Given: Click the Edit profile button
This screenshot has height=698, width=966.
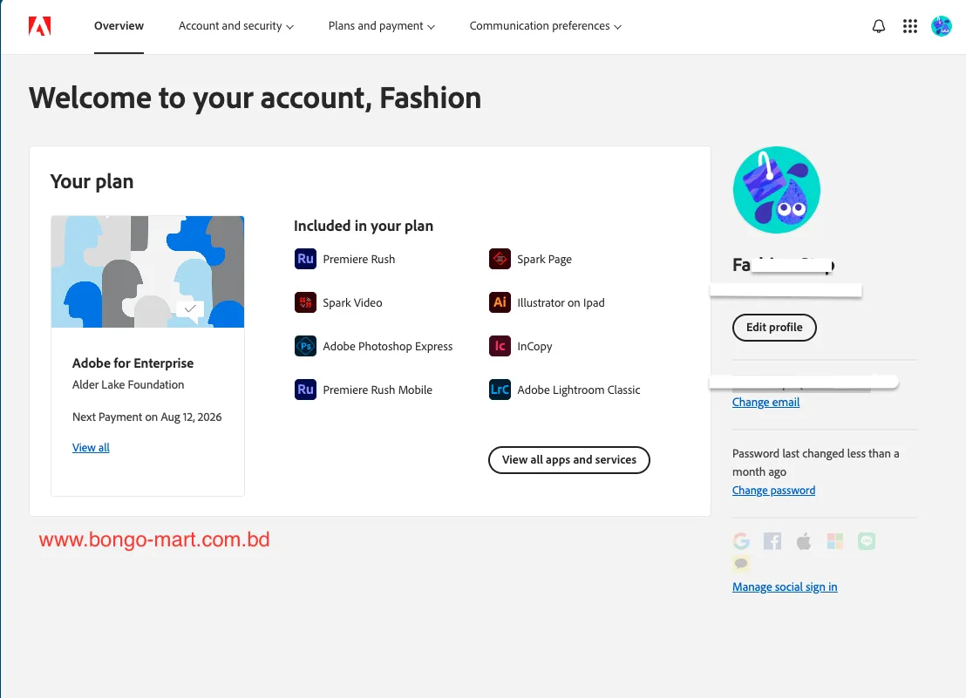Looking at the screenshot, I should coord(774,328).
